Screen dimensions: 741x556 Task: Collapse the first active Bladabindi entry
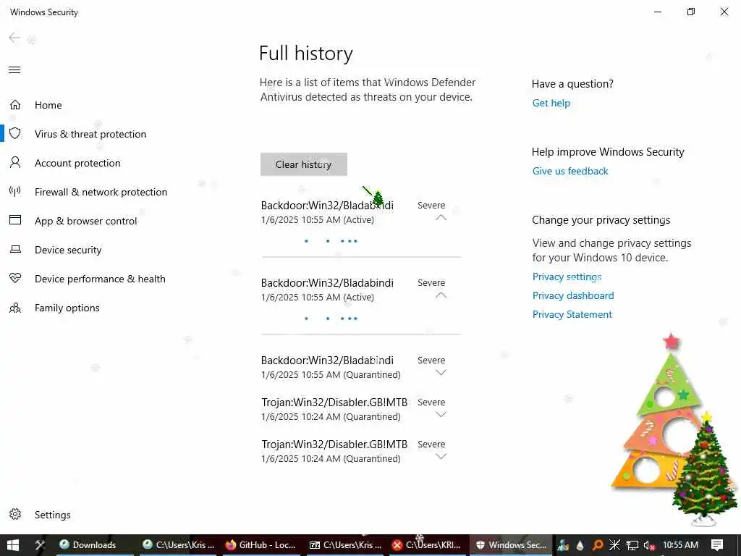[441, 218]
